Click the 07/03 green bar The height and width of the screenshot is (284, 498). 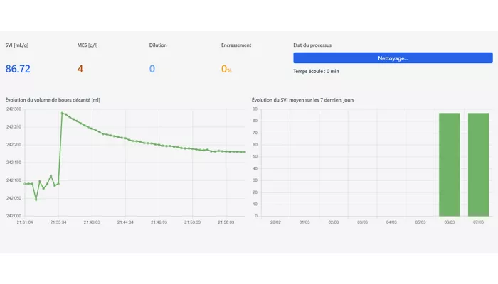478,165
